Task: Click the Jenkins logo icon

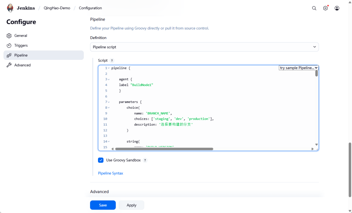Action: (x=10, y=8)
